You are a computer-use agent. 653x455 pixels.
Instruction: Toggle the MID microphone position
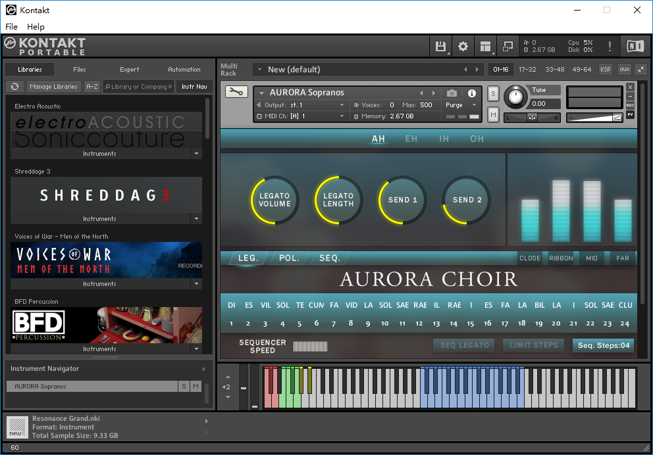tap(592, 258)
